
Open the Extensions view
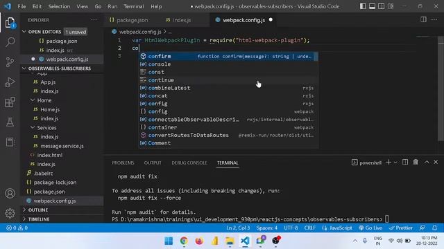pos(10,102)
